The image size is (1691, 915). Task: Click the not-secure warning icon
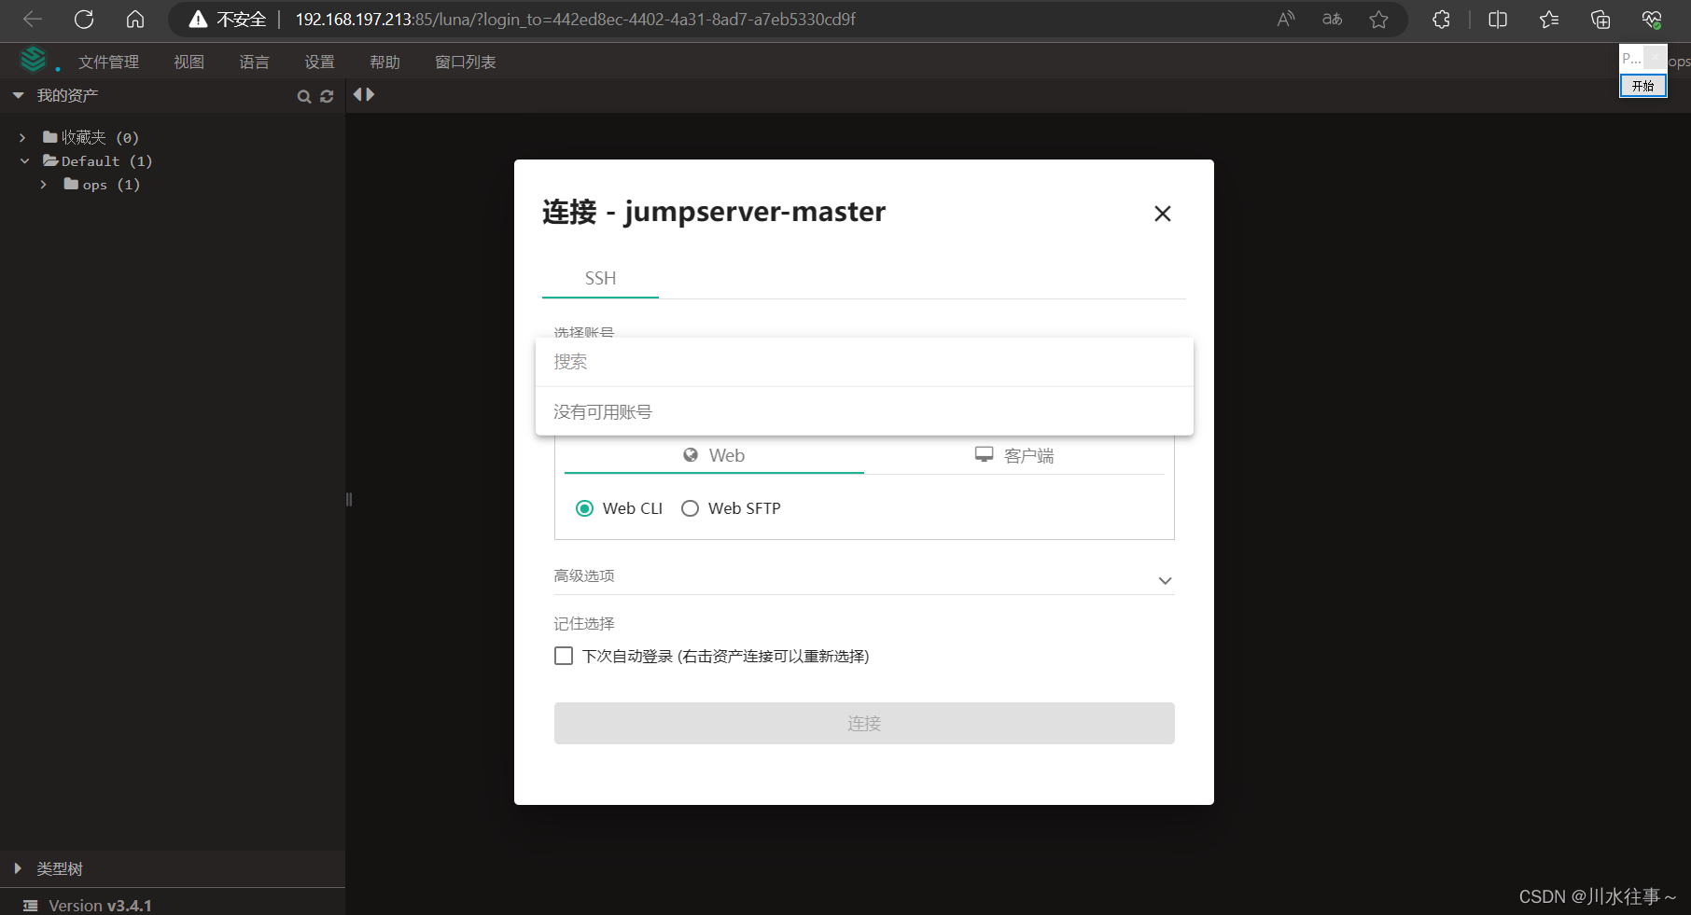click(x=198, y=19)
